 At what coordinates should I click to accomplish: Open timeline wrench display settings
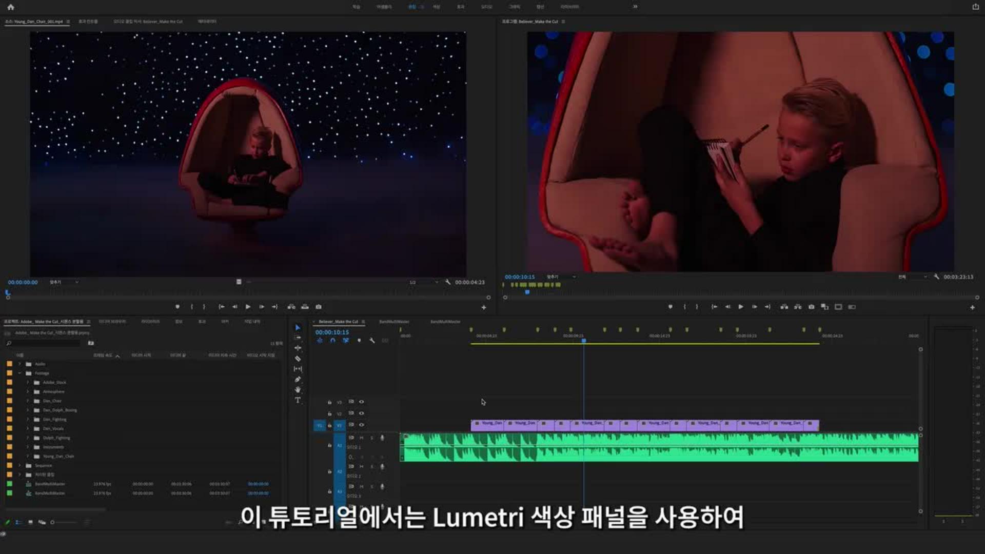tap(372, 341)
